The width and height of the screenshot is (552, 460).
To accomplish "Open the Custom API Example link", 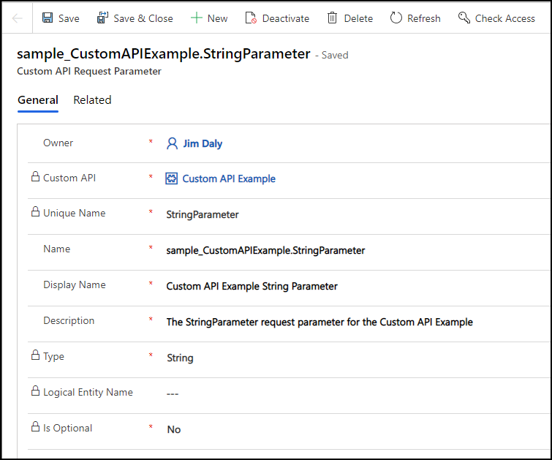I will pos(229,178).
